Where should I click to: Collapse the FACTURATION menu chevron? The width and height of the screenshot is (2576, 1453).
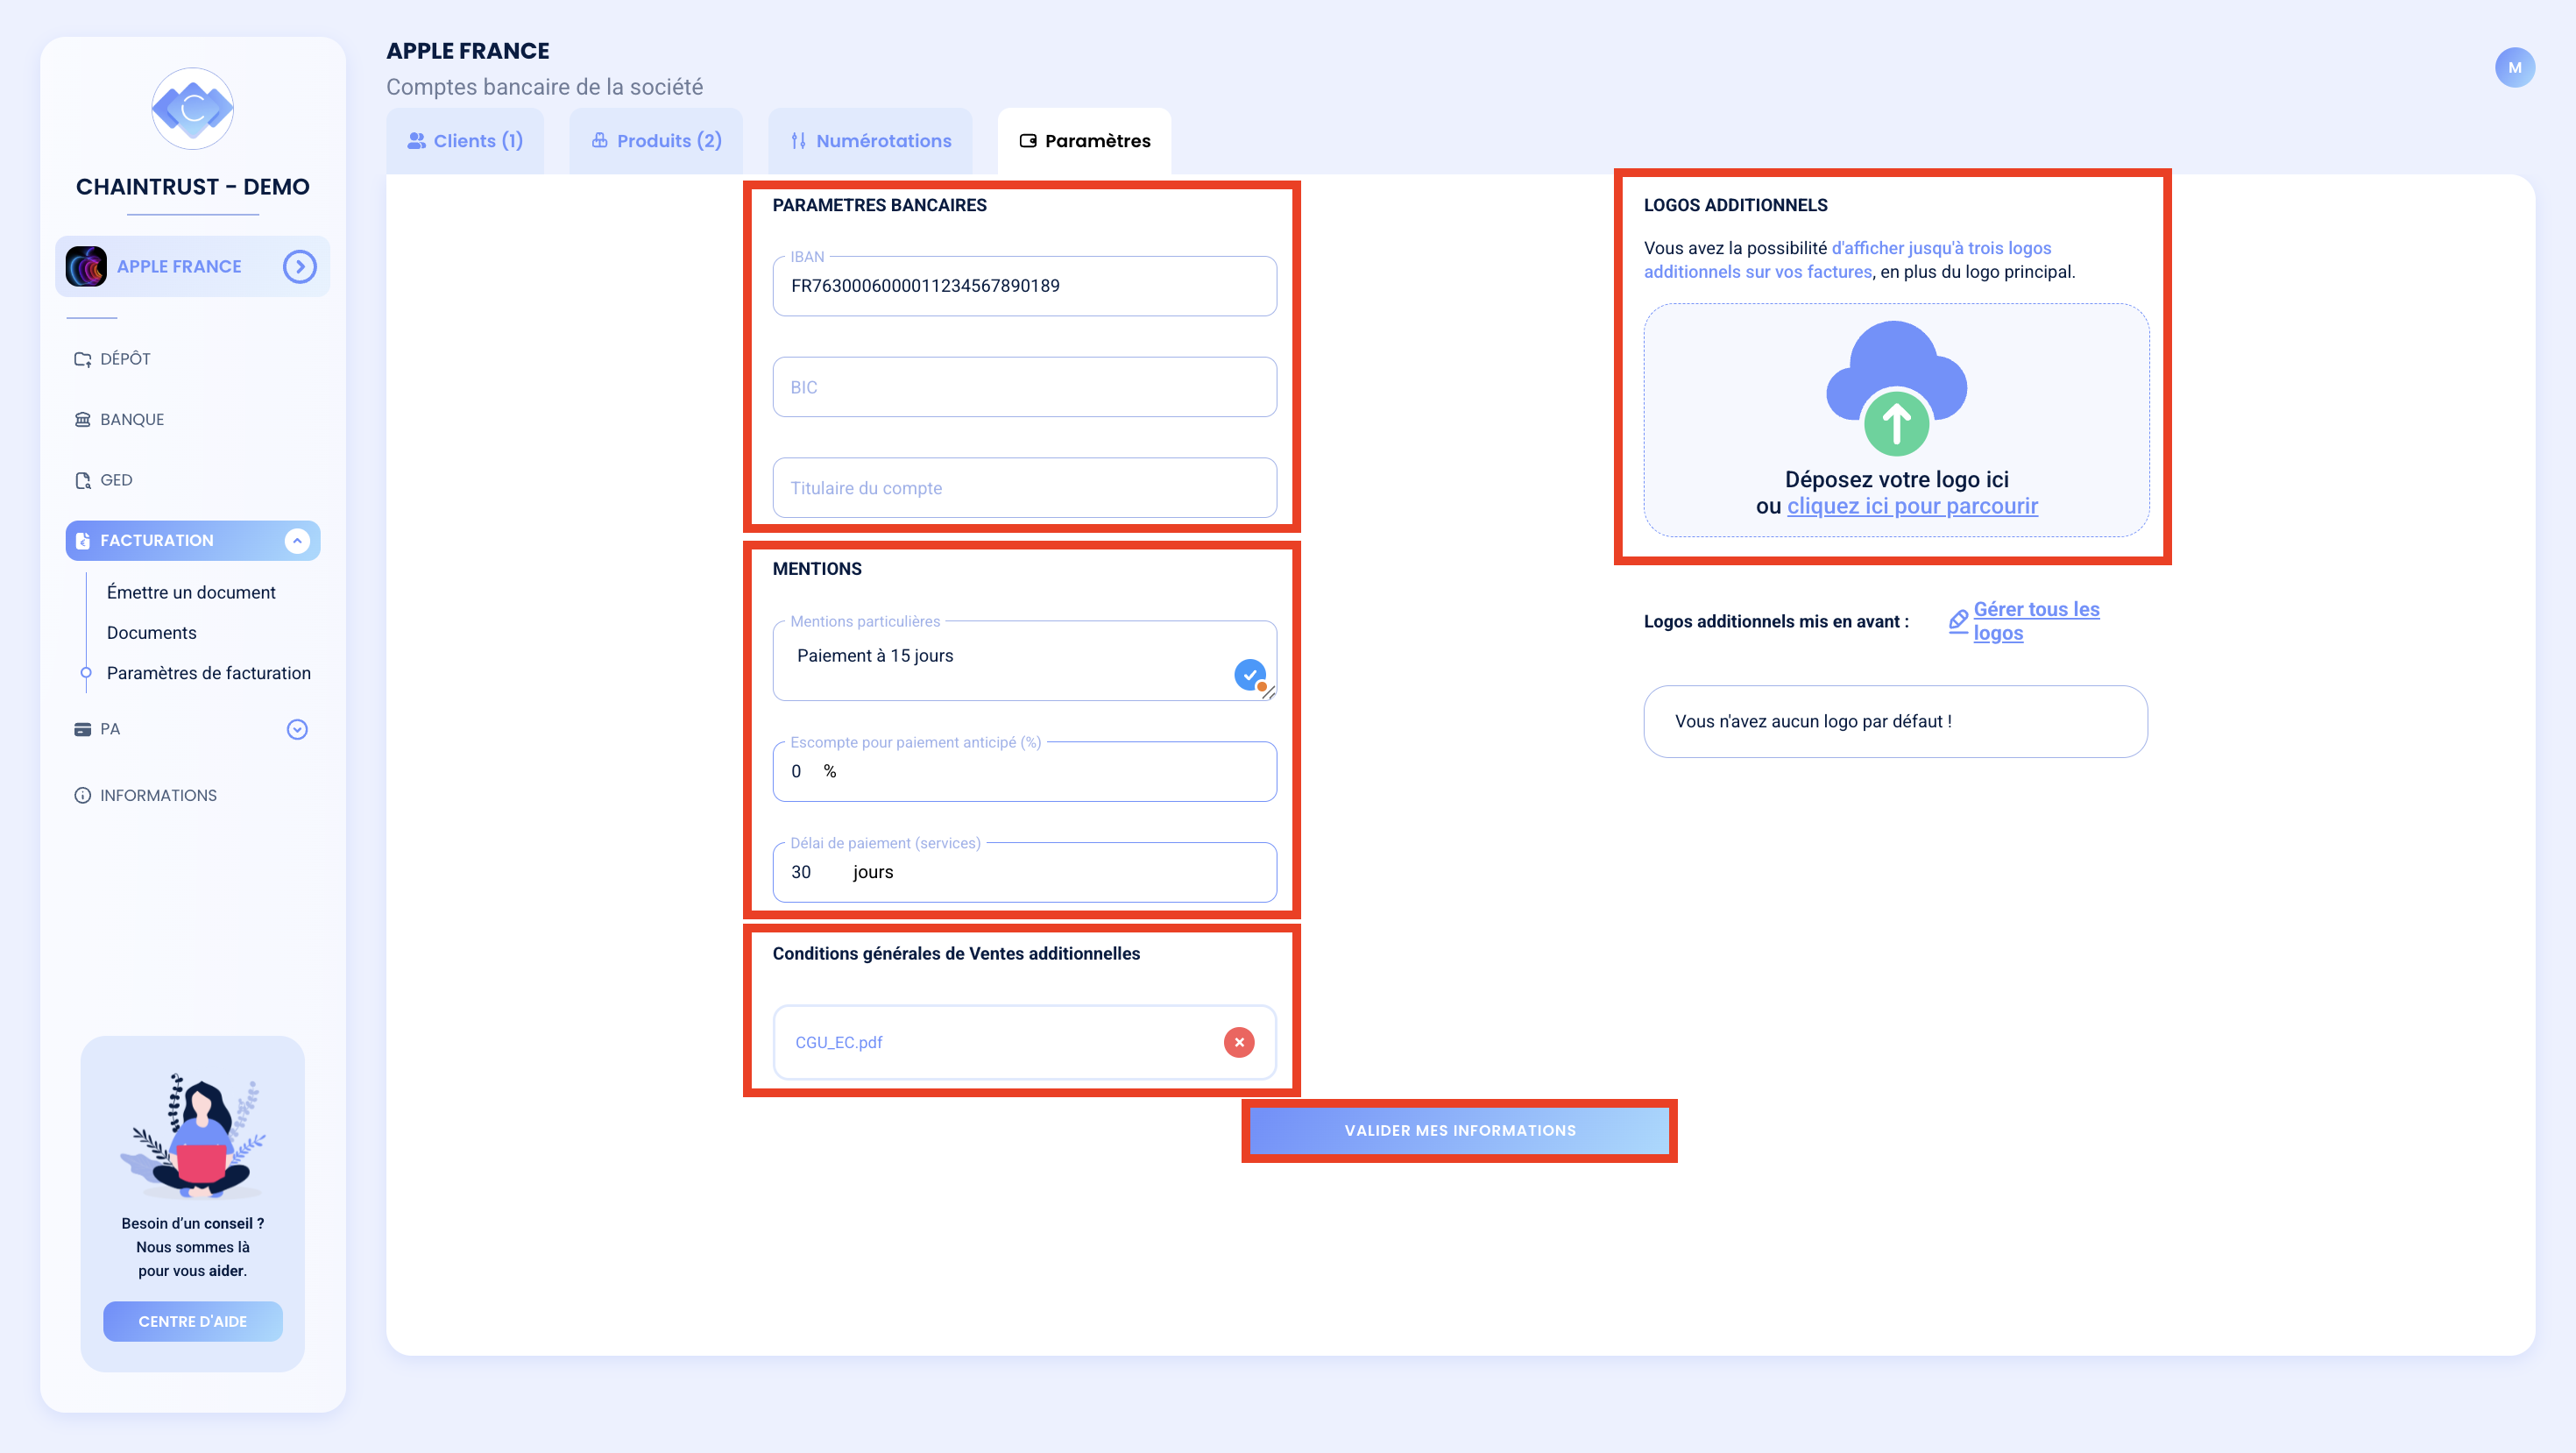[297, 540]
